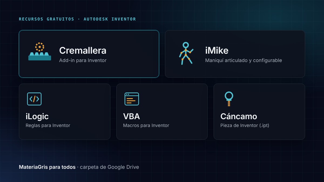Open the iMike title link
The image size is (324, 182).
click(217, 50)
